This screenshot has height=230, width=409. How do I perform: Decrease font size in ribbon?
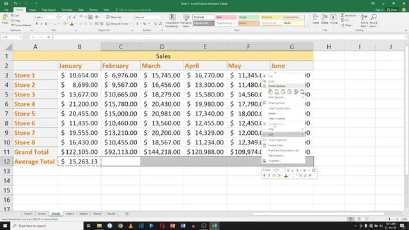coord(74,17)
